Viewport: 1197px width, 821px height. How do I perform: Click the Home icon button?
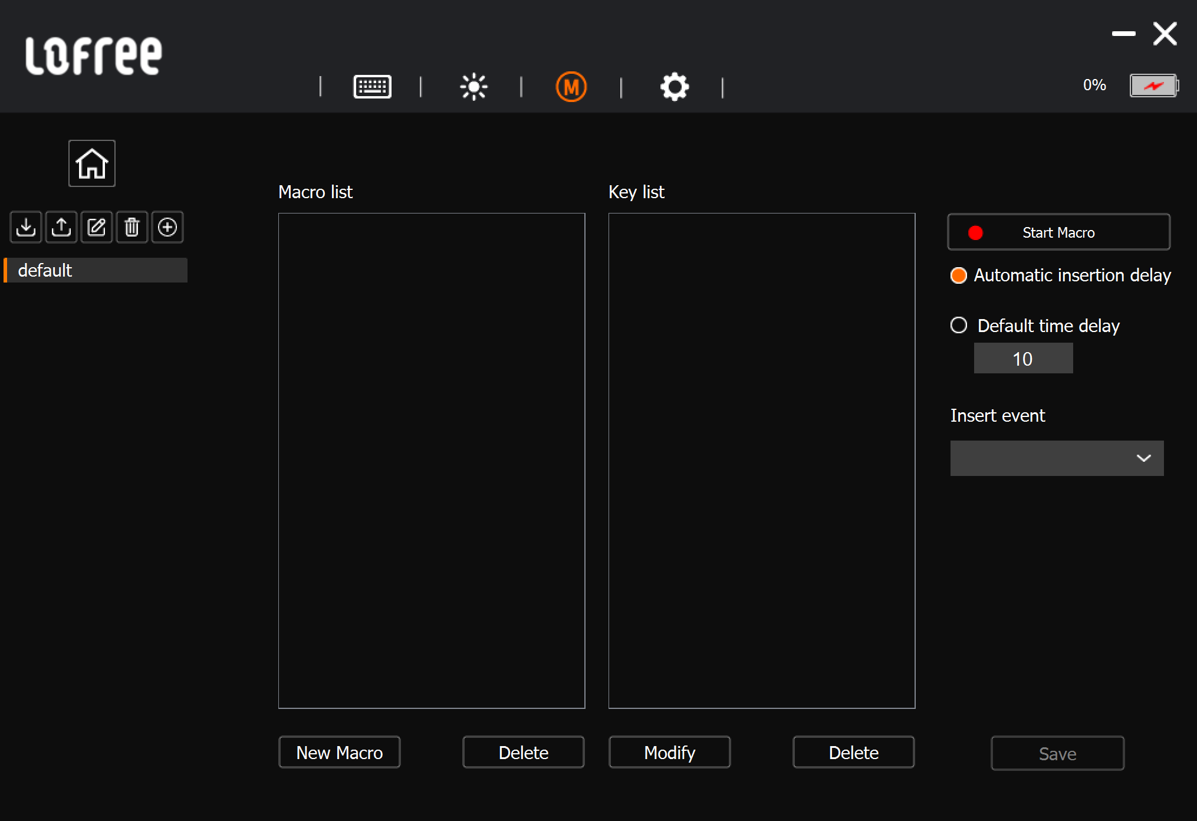click(91, 163)
